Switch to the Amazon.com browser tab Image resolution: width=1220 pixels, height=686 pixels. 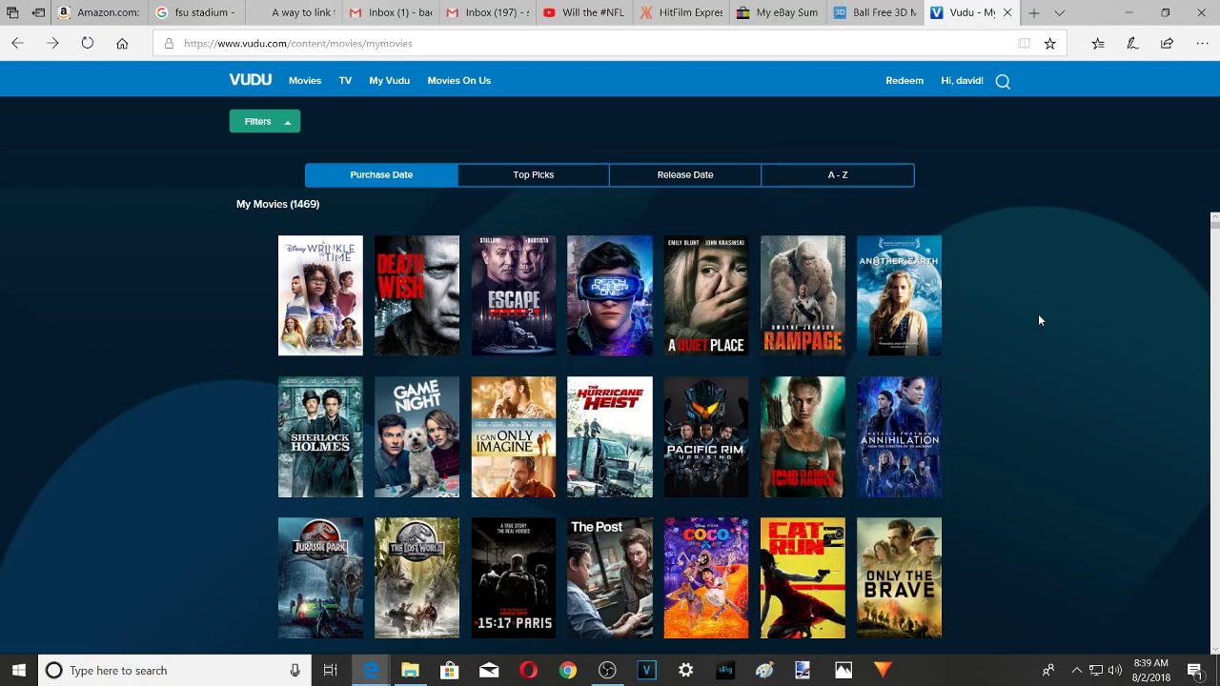coord(98,12)
